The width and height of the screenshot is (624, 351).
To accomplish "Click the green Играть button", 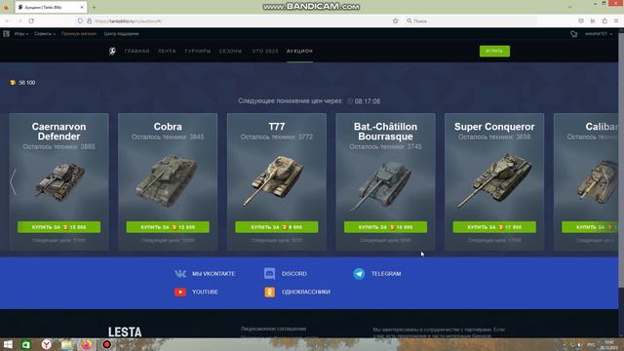I will click(494, 51).
